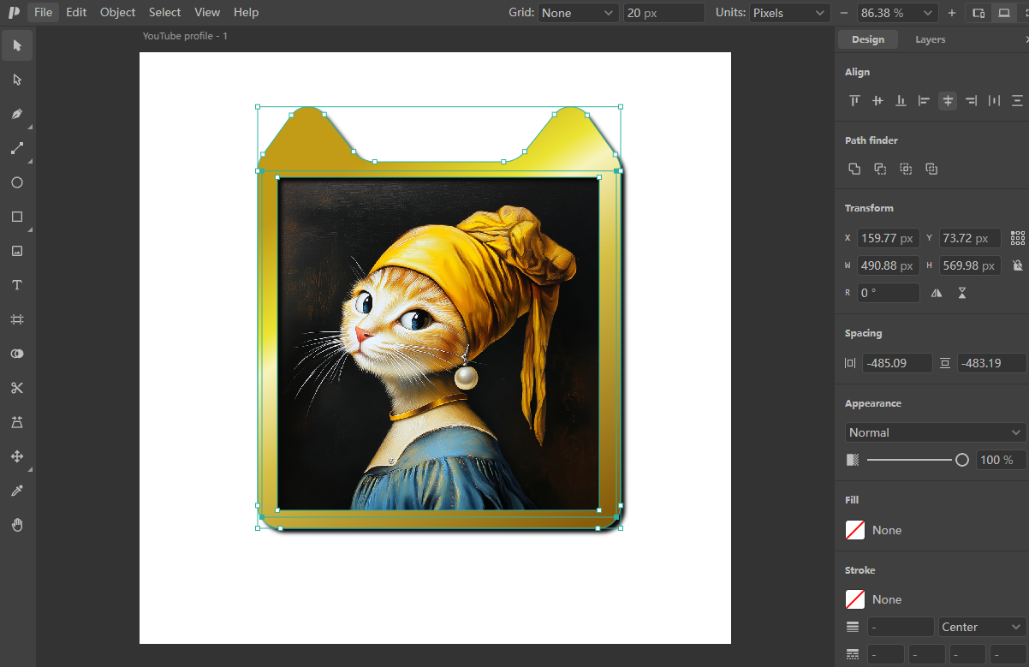Choose the Direct Selection arrow tool
Image resolution: width=1029 pixels, height=667 pixels.
click(17, 80)
